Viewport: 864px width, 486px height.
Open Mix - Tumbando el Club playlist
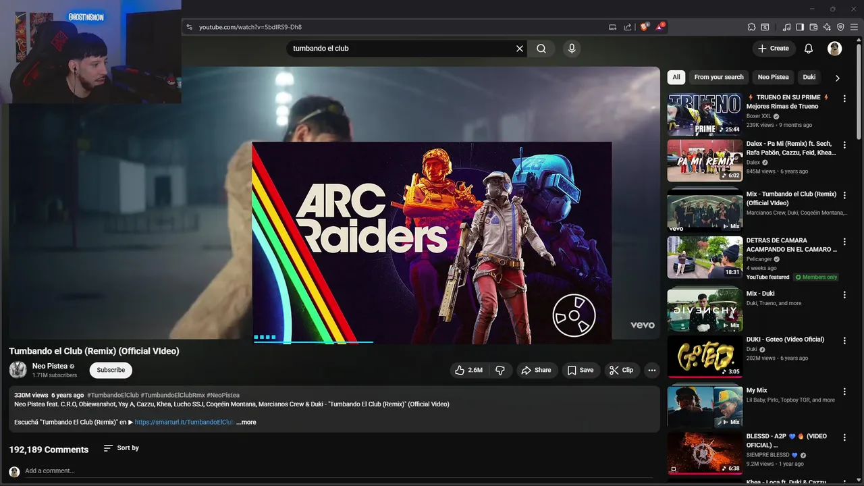click(x=705, y=211)
